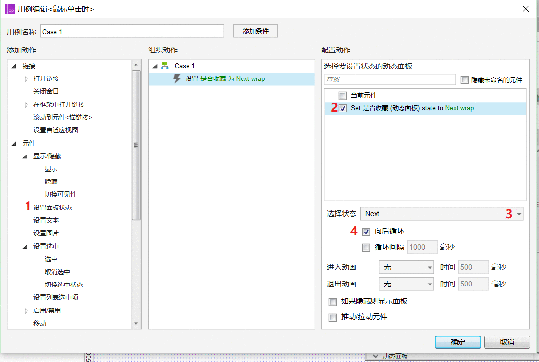Uncheck the Set 是否收藏 panel checkbox

tap(342, 108)
